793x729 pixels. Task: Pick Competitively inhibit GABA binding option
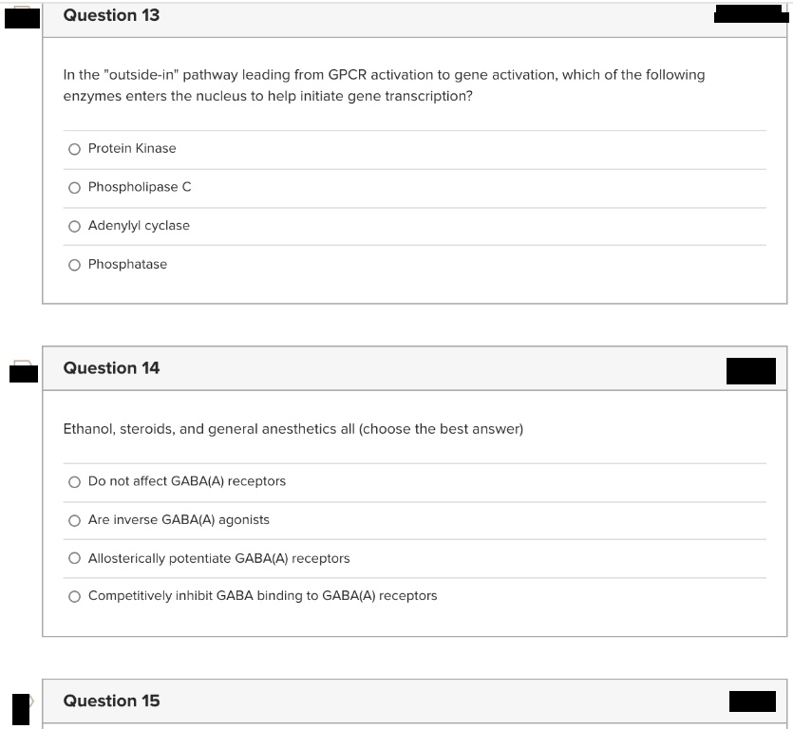coord(74,596)
